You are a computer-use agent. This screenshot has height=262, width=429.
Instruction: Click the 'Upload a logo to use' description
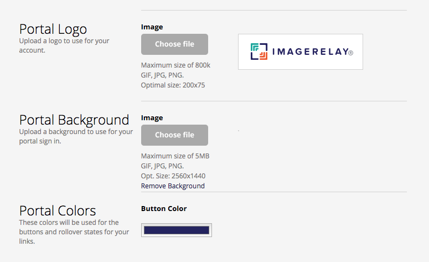click(x=64, y=45)
